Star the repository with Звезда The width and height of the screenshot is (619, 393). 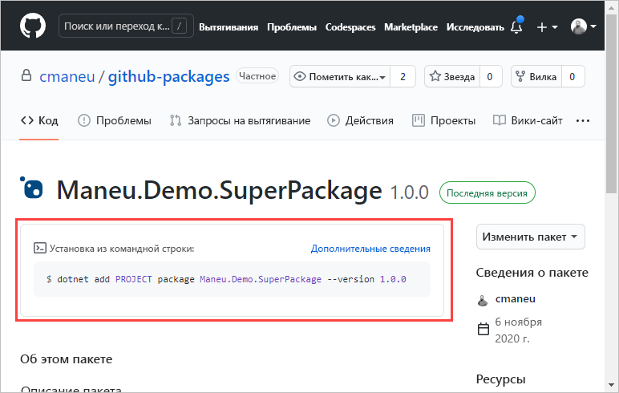point(452,76)
